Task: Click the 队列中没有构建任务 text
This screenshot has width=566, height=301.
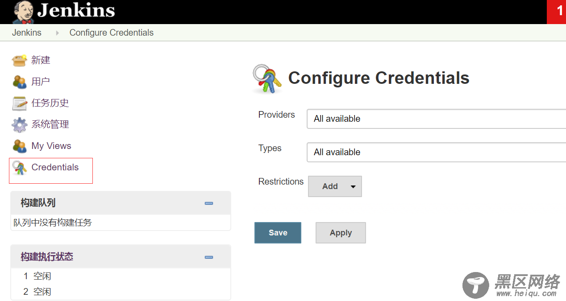Action: [53, 222]
